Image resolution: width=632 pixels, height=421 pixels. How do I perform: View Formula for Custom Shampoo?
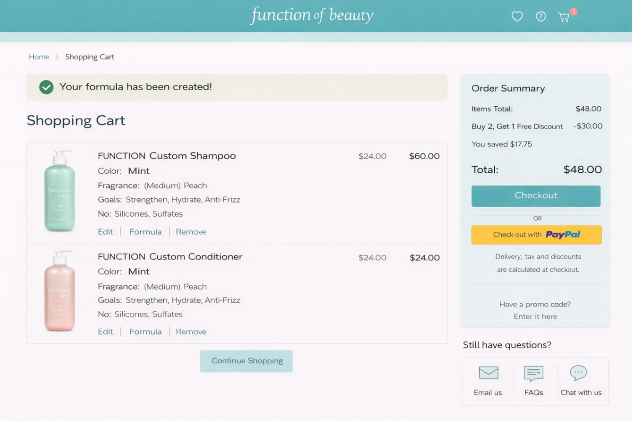point(145,232)
